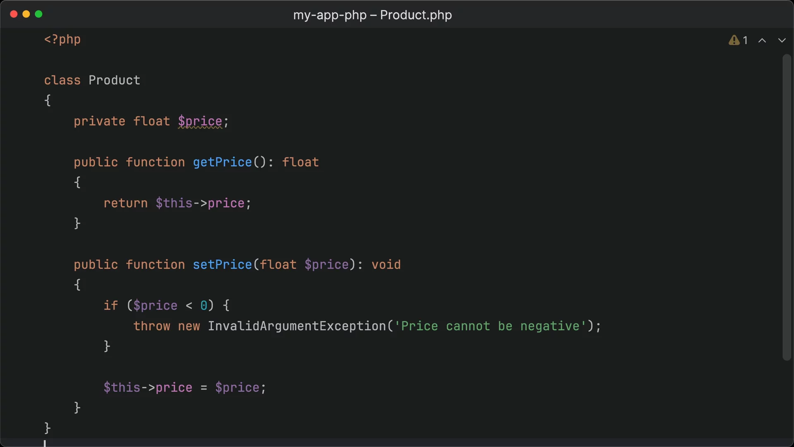Click the yellow minimize window button
Image resolution: width=794 pixels, height=447 pixels.
(26, 14)
